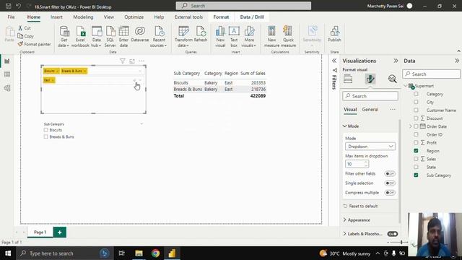Screen dimensions: 462x260
Task: Create a Quick measure
Action: tap(288, 36)
